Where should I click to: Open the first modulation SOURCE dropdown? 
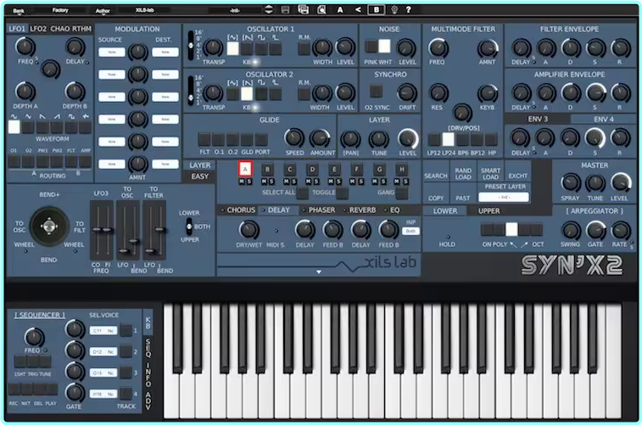click(112, 52)
